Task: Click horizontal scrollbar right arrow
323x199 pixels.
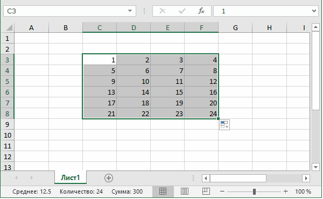Action: click(306, 178)
